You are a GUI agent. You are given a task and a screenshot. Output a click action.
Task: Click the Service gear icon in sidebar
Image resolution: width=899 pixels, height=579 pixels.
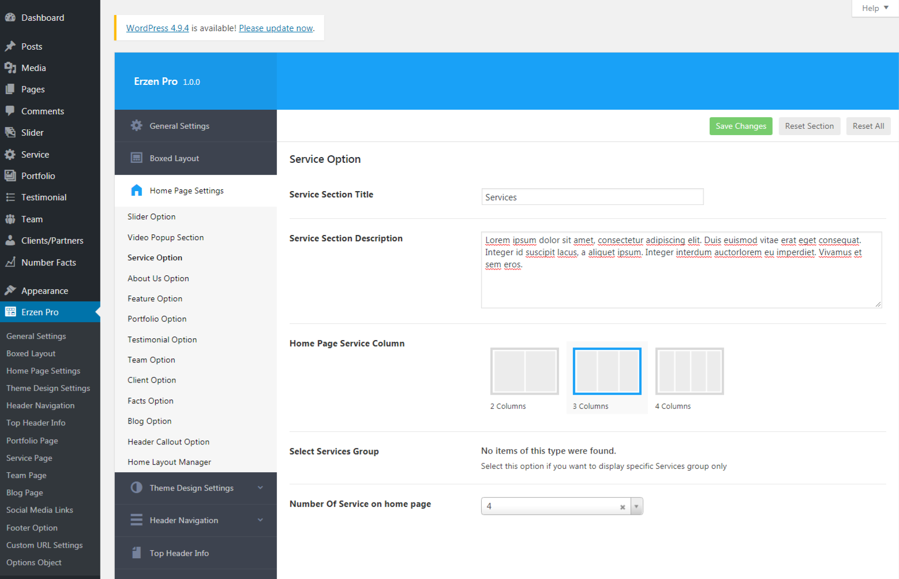click(x=10, y=154)
